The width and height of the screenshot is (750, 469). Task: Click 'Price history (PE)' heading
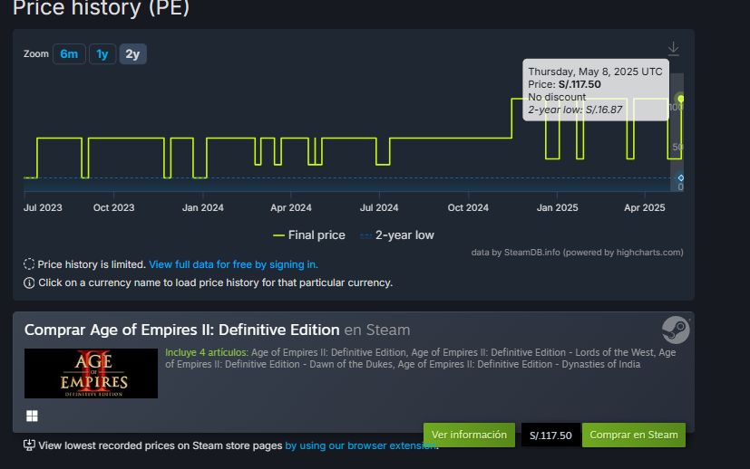(102, 7)
